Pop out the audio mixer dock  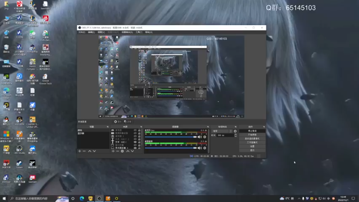(x=208, y=127)
